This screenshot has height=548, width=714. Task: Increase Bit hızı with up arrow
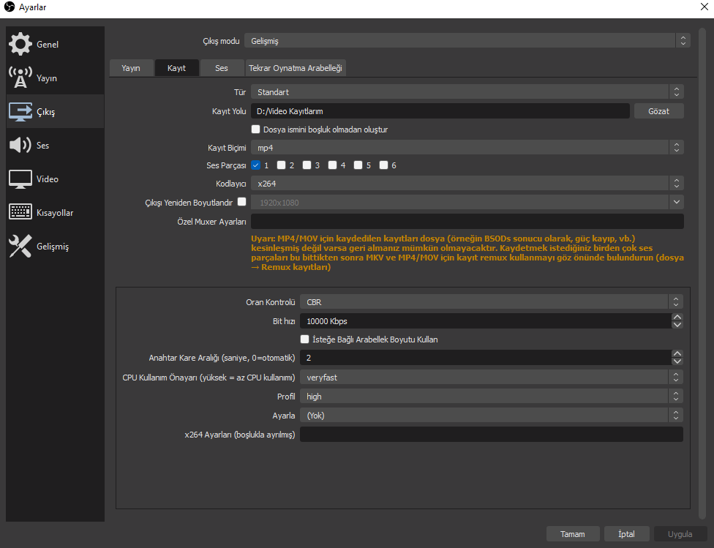677,317
